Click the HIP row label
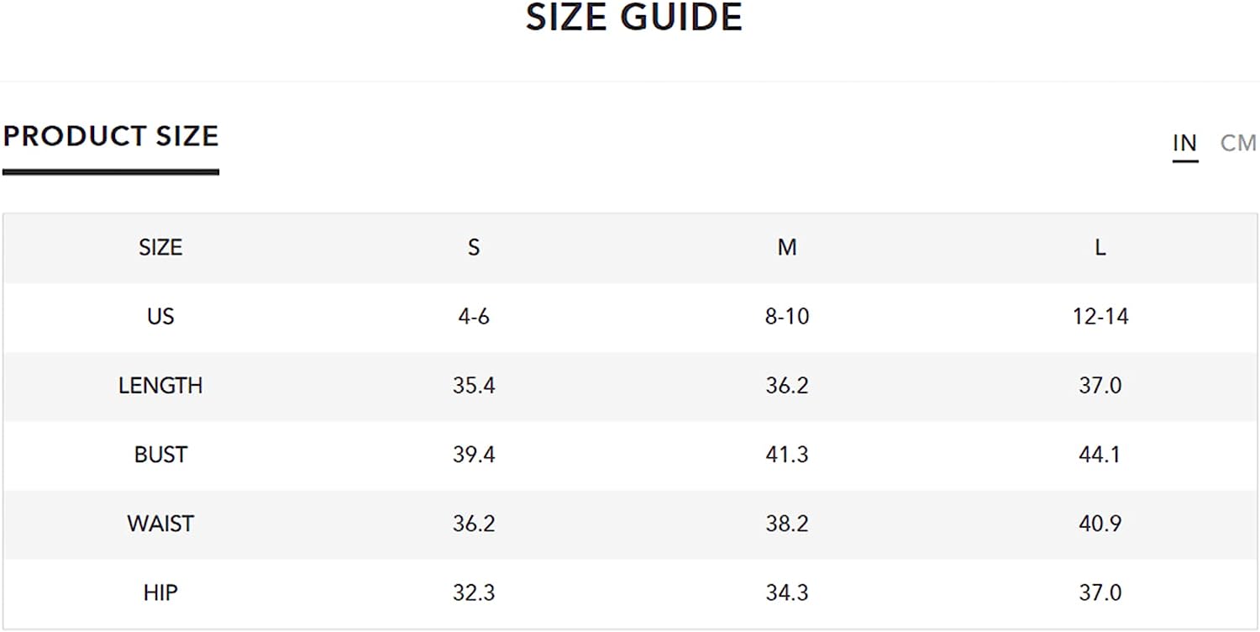The image size is (1260, 632). pos(160,592)
